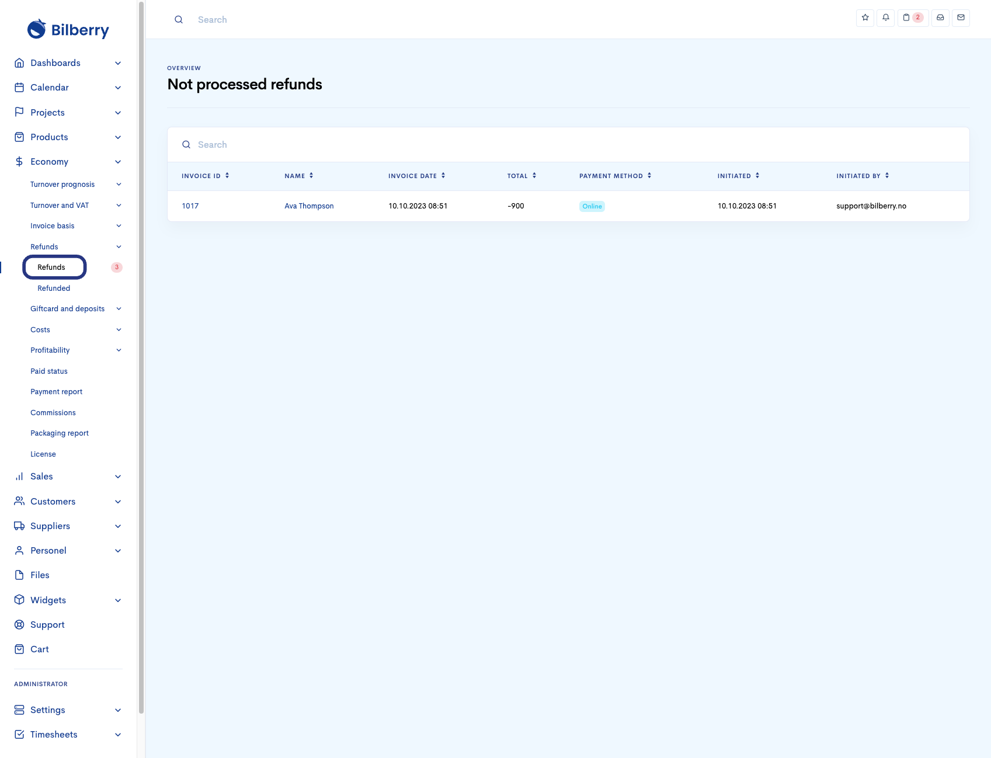991x758 pixels.
Task: Collapse the Economy menu section
Action: (118, 162)
